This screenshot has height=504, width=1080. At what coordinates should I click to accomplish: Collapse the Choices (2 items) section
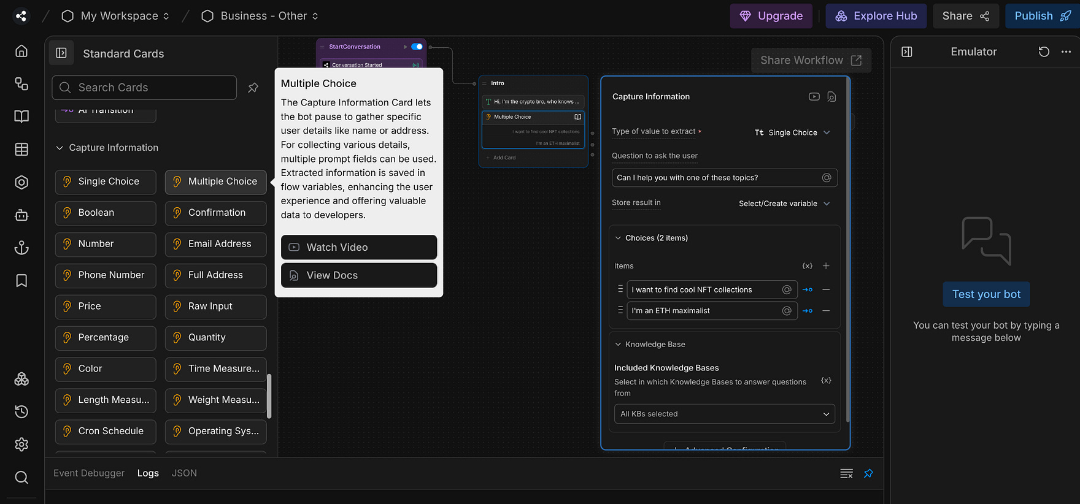(618, 238)
